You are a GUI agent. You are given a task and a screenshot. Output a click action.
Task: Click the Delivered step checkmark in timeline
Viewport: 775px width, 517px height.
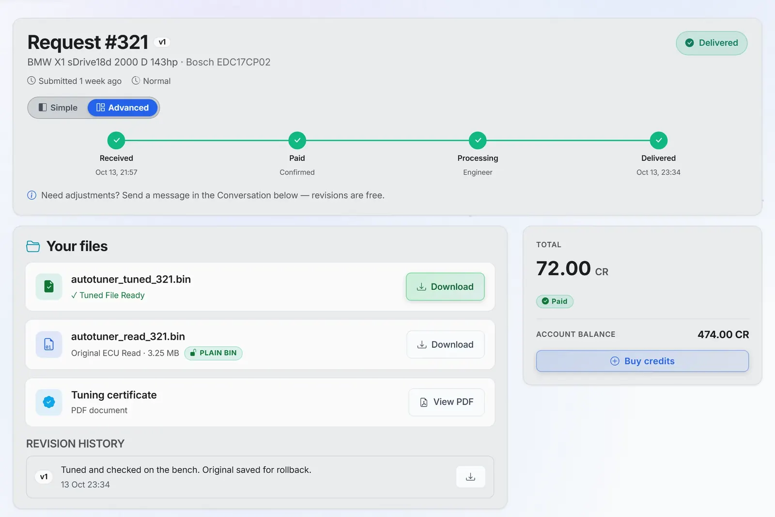[658, 141]
